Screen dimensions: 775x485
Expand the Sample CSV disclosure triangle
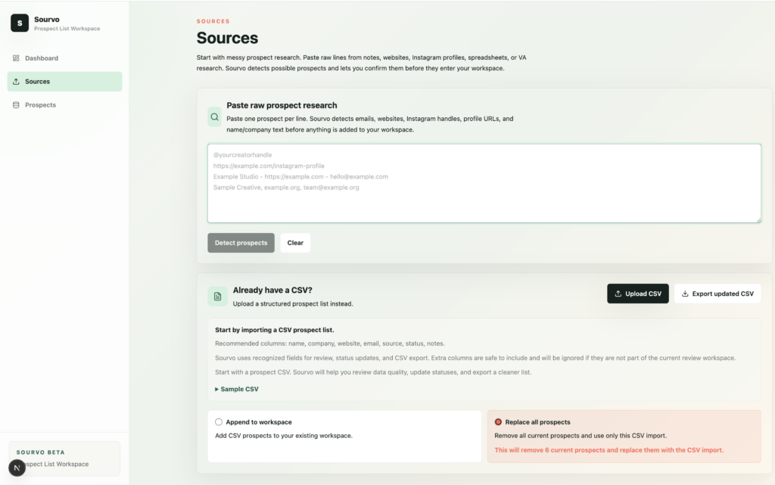pos(216,389)
